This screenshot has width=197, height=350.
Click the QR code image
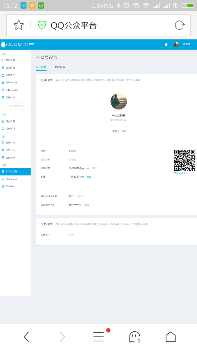185,160
